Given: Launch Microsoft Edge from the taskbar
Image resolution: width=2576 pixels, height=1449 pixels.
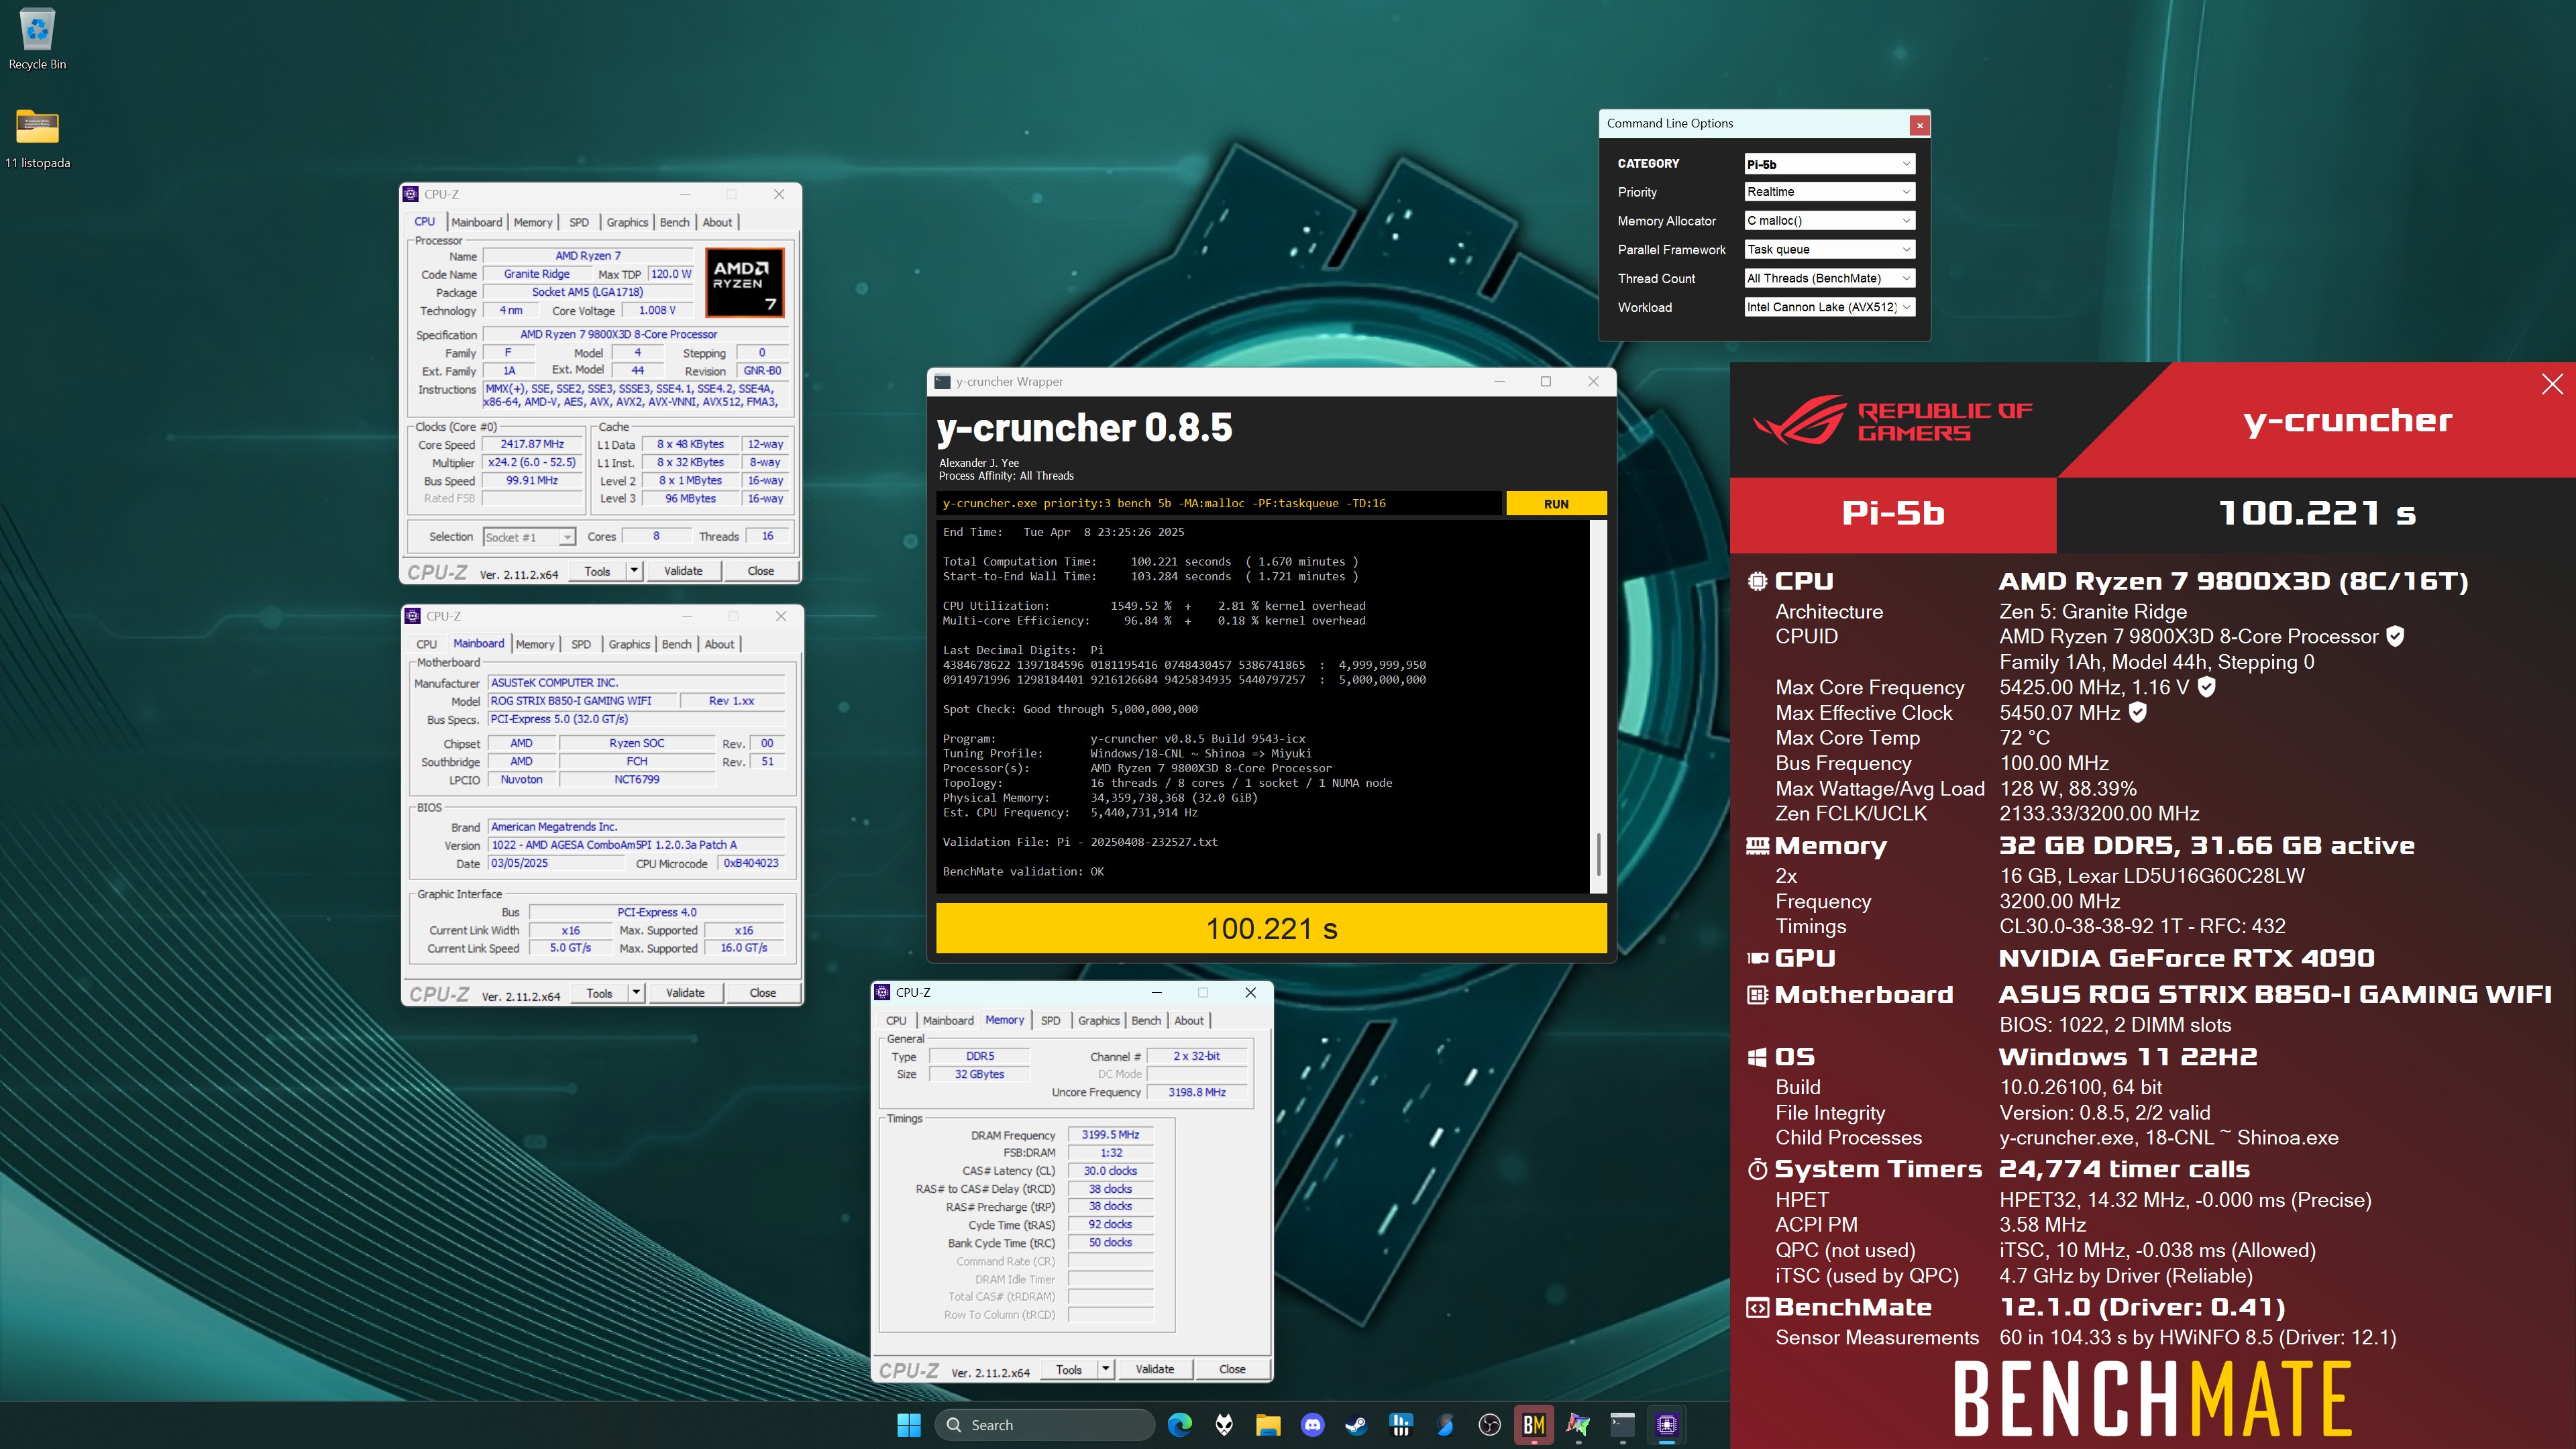Looking at the screenshot, I should [x=1180, y=1425].
